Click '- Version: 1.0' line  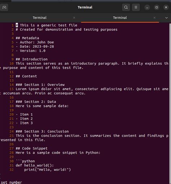[31, 51]
